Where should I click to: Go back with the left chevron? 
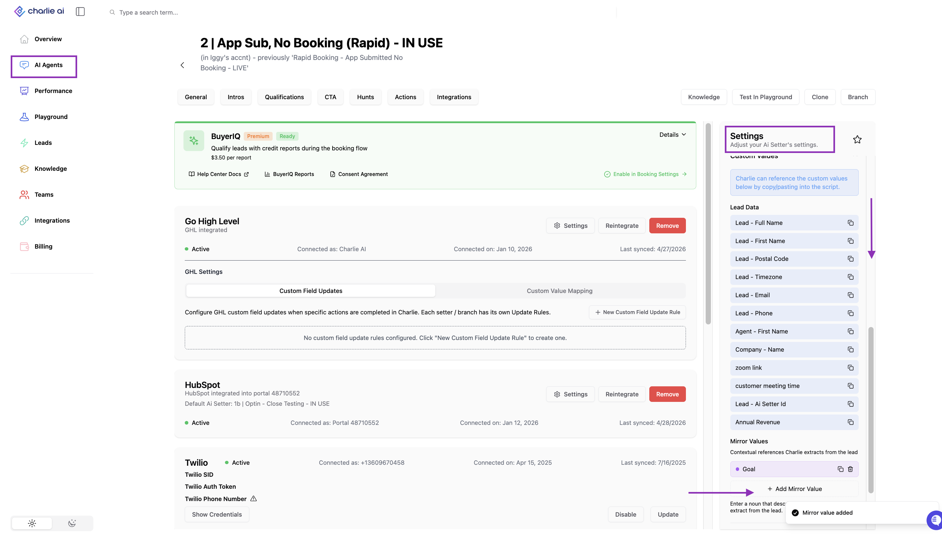coord(182,65)
